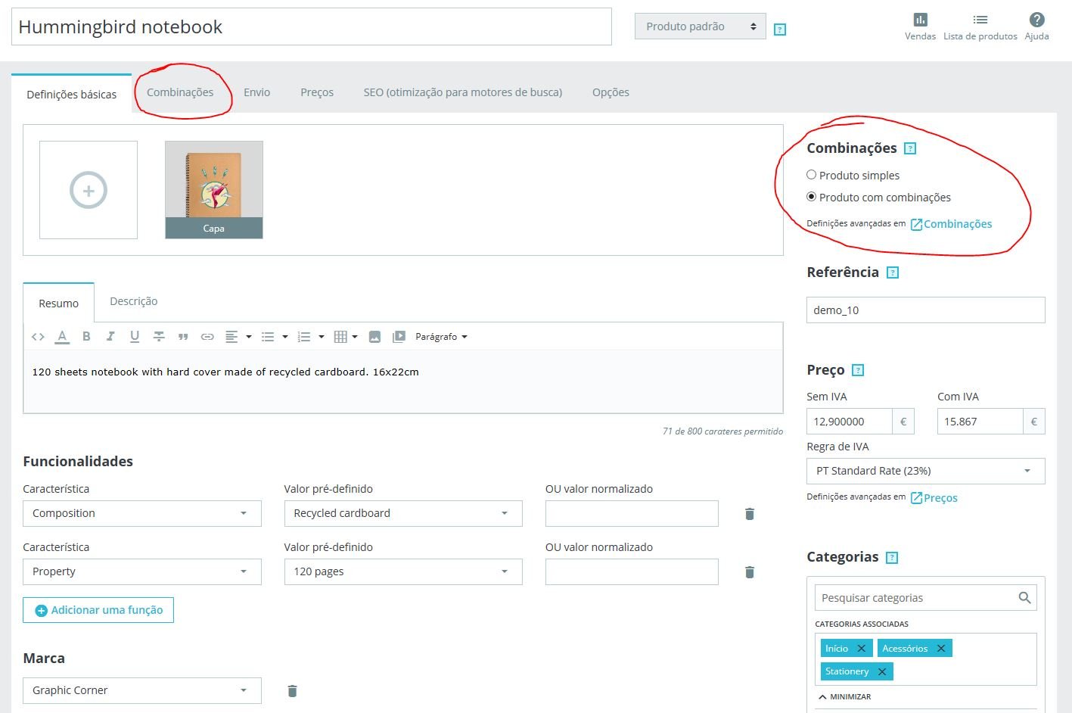Open the Graphic Corner brand dropdown
The image size is (1072, 713).
pos(142,690)
